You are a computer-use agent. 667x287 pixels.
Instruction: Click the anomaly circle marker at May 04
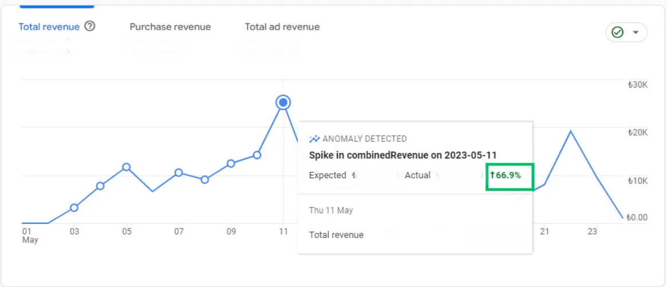(x=100, y=186)
